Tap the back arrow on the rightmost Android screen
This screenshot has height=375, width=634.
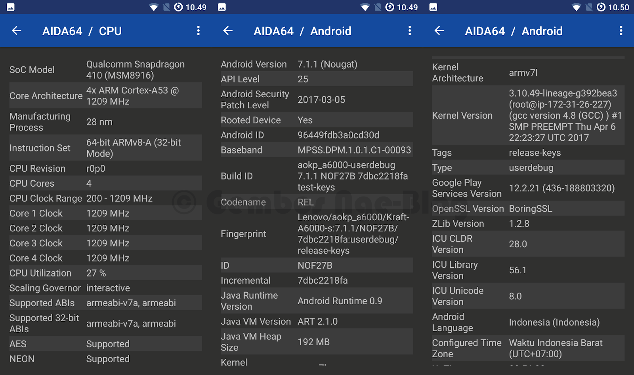(439, 31)
